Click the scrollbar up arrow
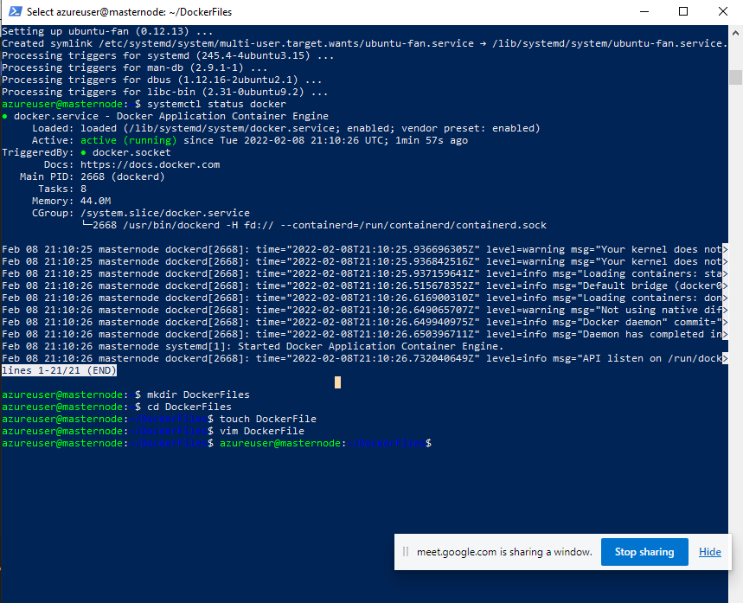The image size is (743, 603). (735, 32)
